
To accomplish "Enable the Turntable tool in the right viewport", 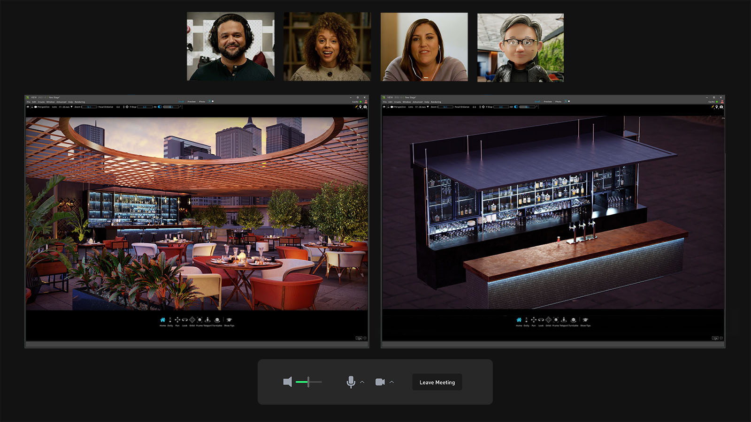I will coord(573,320).
